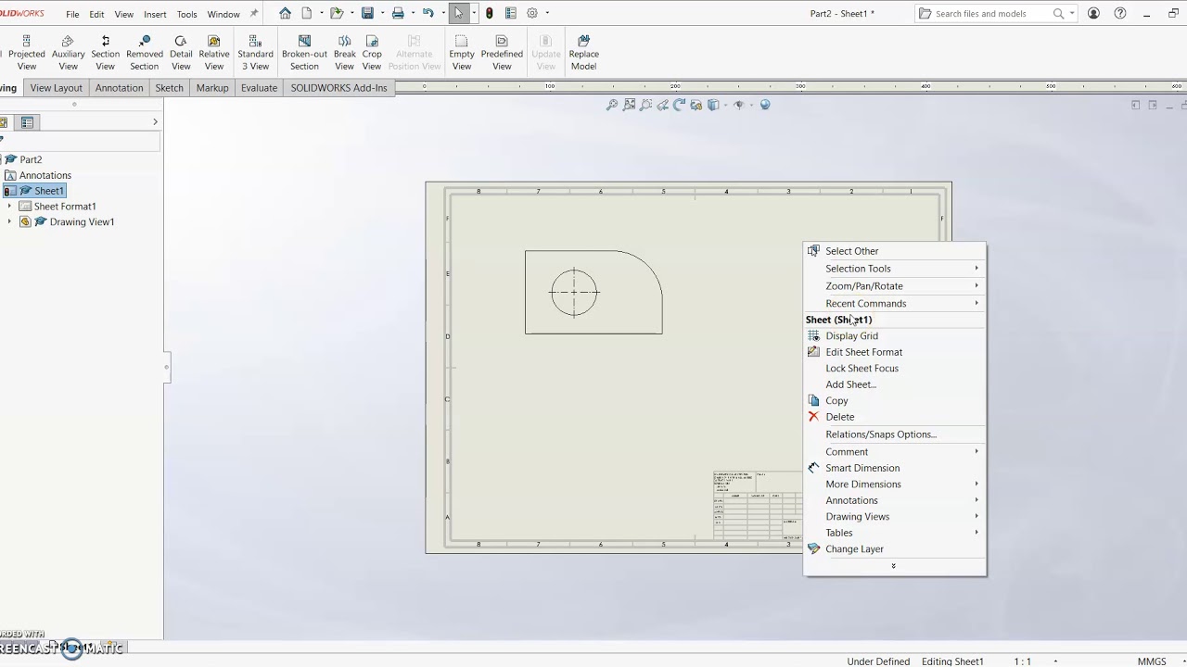Go to Home welcome icon
Viewport: 1187px width, 667px height.
click(x=285, y=14)
